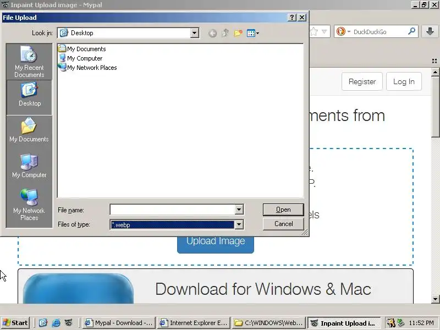
Task: Click the magnifier search icon in Mypal
Action: [x=411, y=31]
